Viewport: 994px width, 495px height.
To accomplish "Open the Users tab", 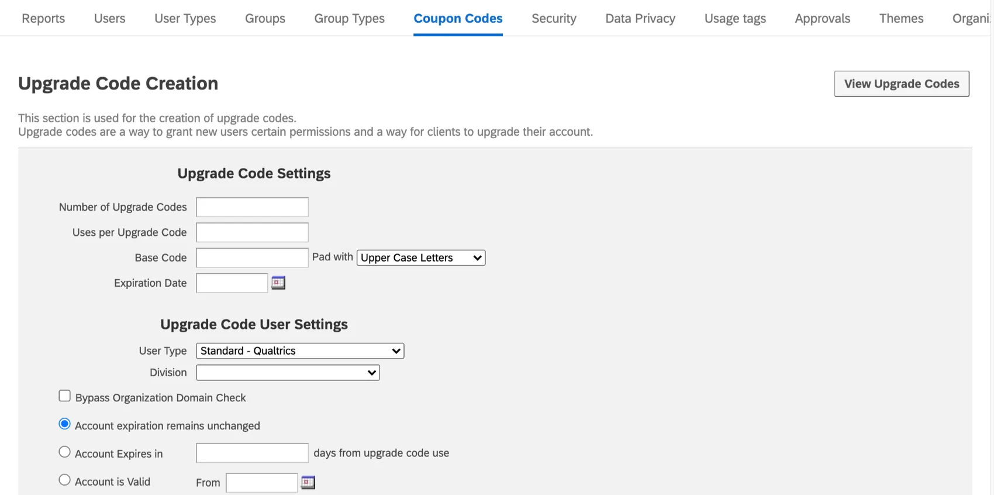I will pyautogui.click(x=109, y=19).
